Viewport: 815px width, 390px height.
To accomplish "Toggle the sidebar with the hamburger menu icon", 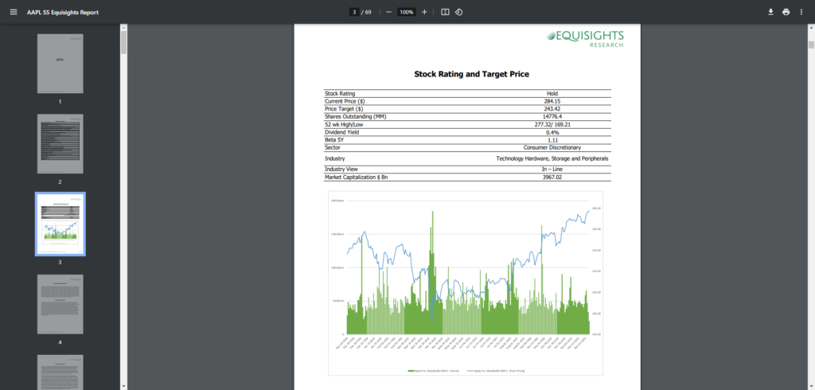I will (x=13, y=12).
